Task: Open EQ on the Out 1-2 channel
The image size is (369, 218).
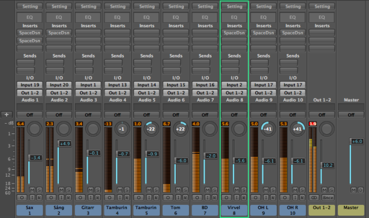Action: pyautogui.click(x=322, y=17)
